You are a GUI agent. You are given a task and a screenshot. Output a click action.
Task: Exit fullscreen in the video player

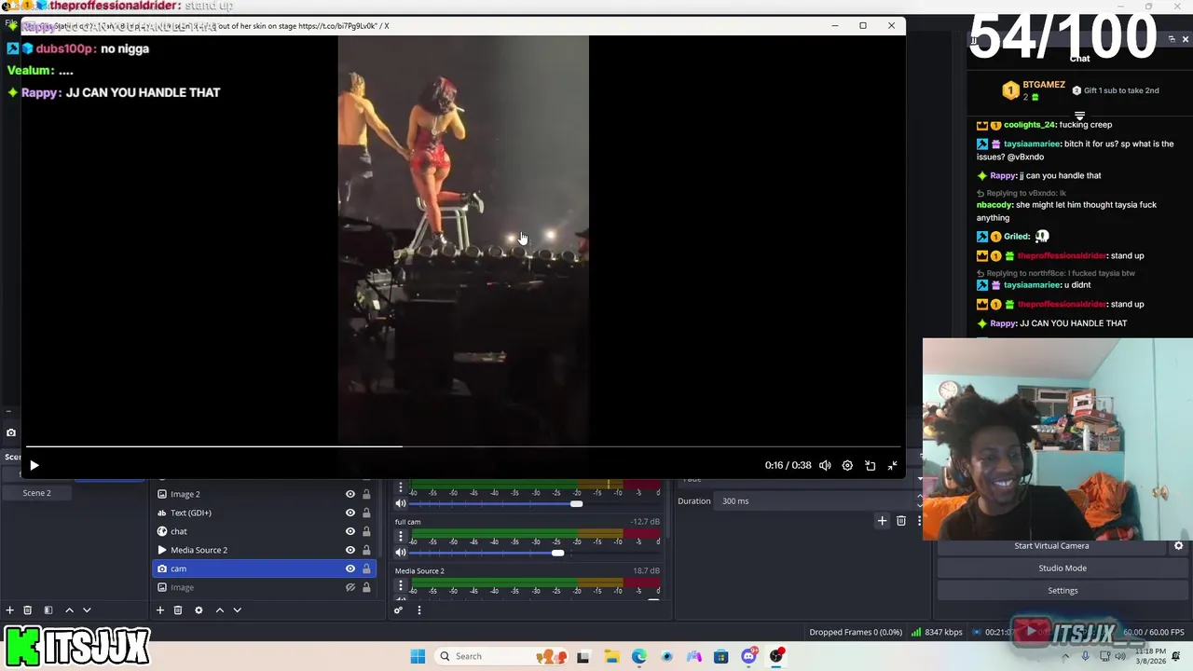892,465
